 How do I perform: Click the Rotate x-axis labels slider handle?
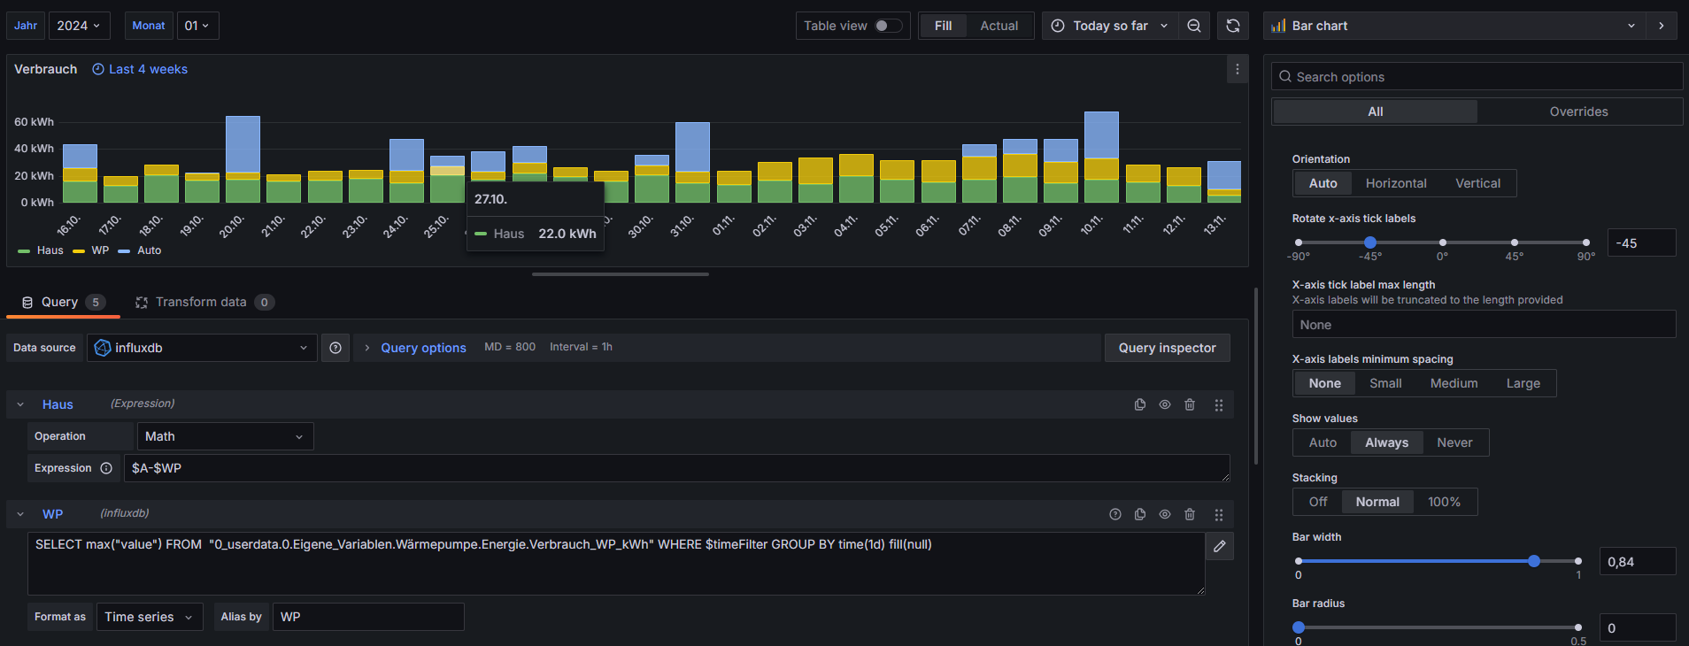tap(1370, 242)
